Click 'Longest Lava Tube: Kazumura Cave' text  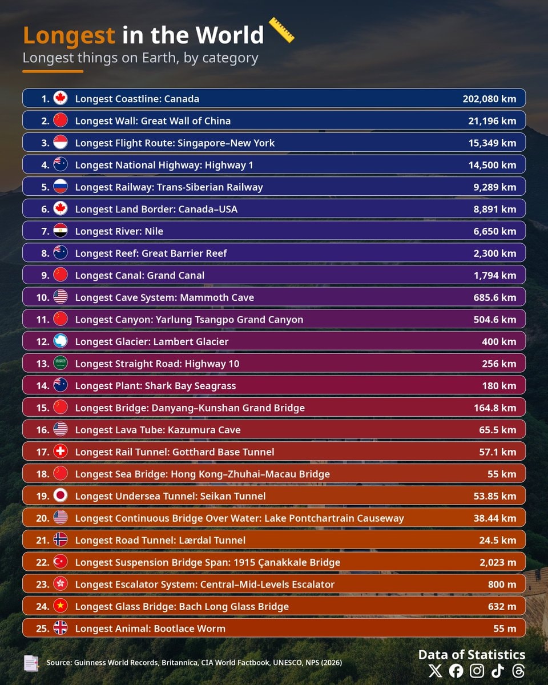(x=158, y=430)
